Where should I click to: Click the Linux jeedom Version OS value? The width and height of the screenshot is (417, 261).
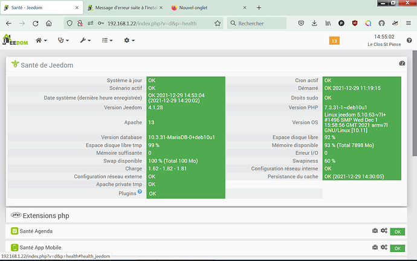click(x=356, y=123)
